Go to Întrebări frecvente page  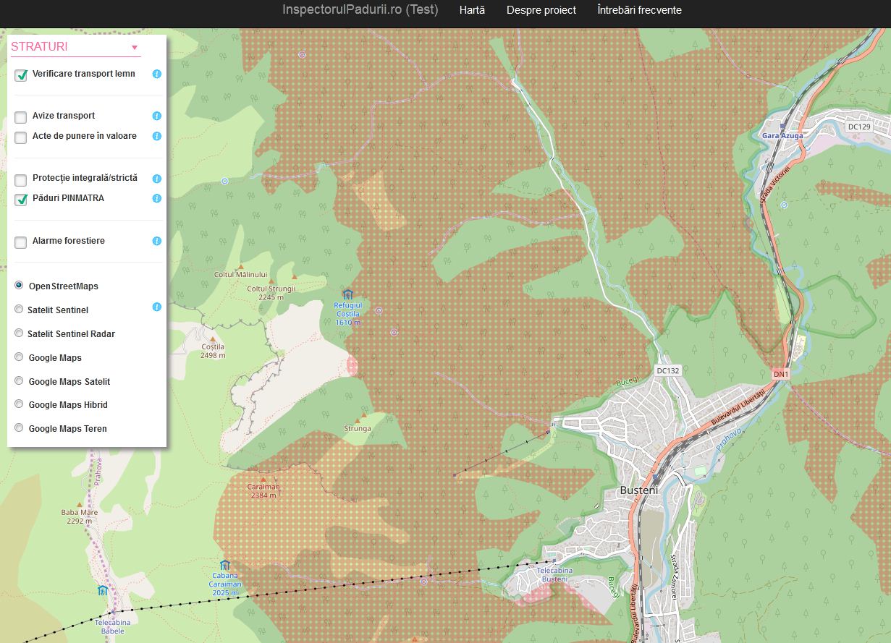pyautogui.click(x=639, y=10)
